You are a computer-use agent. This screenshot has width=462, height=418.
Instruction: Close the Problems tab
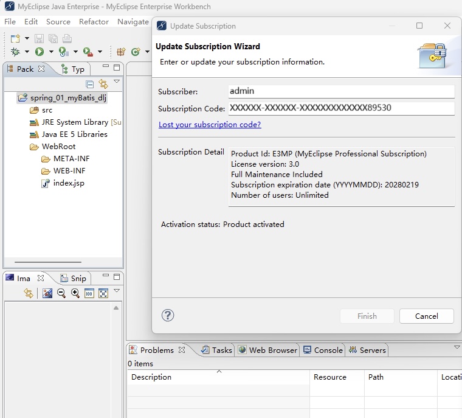[x=182, y=350]
